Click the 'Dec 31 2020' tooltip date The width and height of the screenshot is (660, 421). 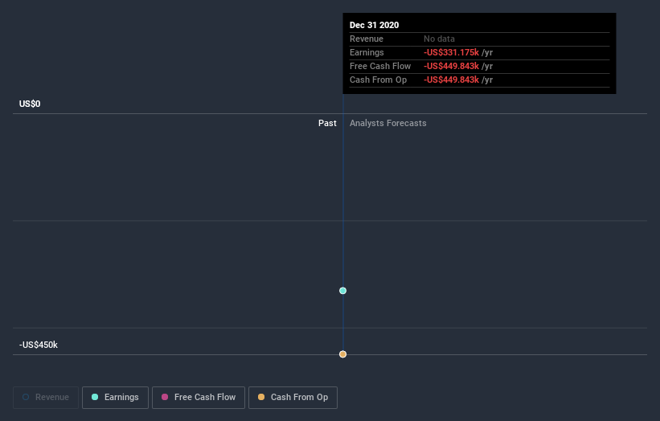(x=374, y=25)
